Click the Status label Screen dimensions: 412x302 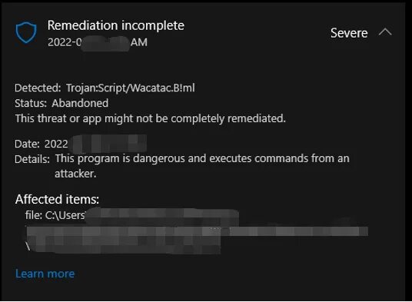click(x=31, y=103)
